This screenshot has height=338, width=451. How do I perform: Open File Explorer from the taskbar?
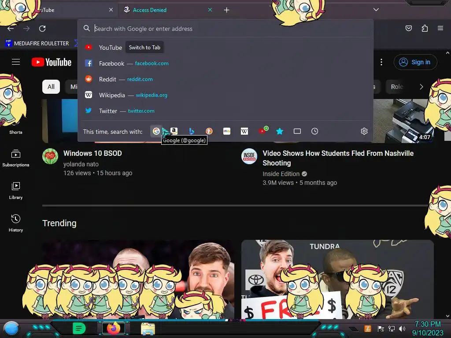[x=148, y=328]
